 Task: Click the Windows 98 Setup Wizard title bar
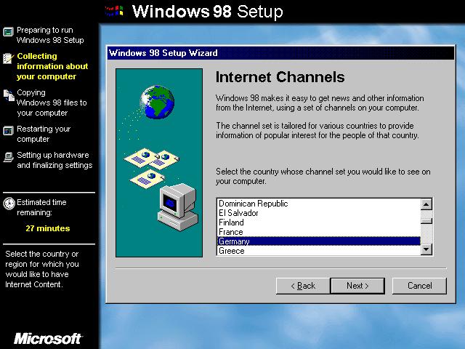(280, 53)
